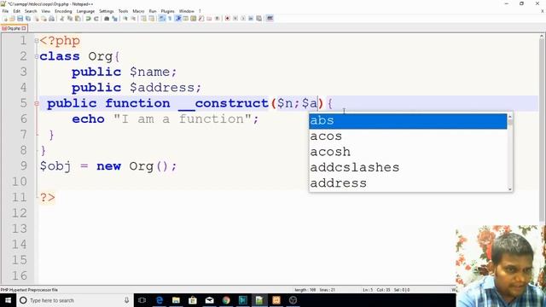Choose 'address' from the autocomplete list

click(x=408, y=183)
